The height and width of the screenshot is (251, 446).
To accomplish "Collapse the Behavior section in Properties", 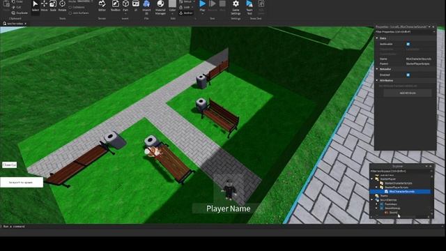I will pyautogui.click(x=377, y=69).
